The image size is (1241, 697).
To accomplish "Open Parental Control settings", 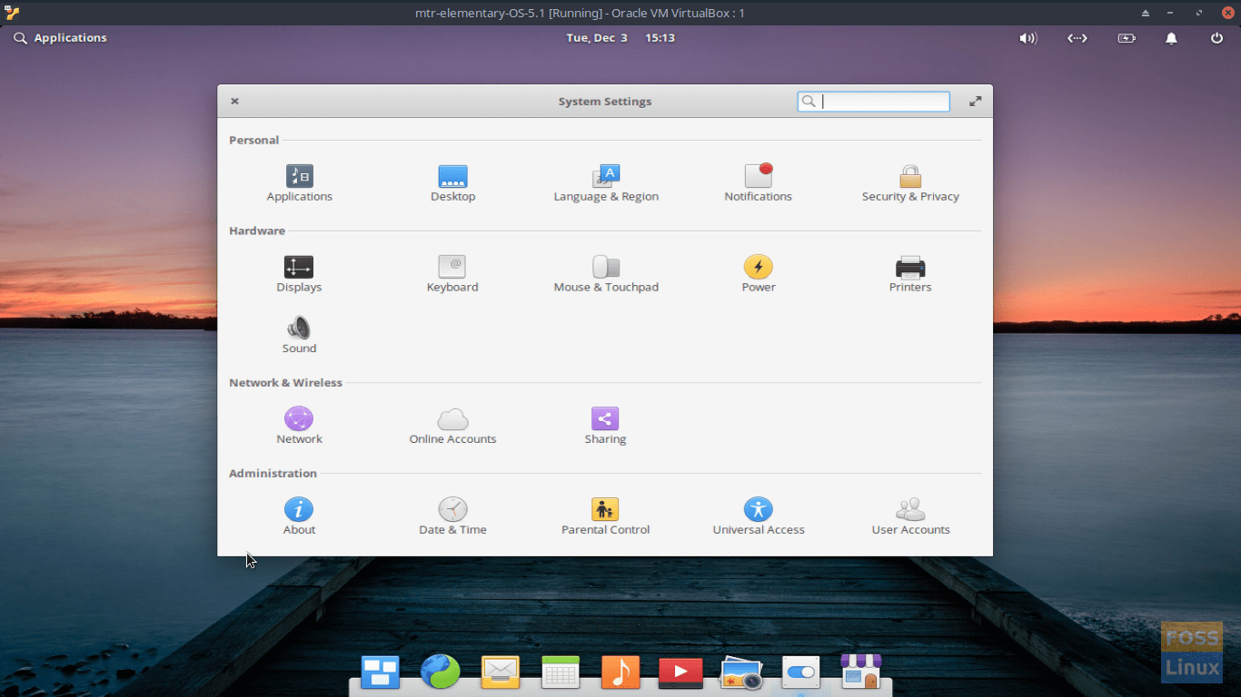I will pos(605,510).
